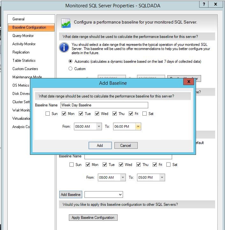Select Baseline Configuration in sidebar
Screen dimensions: 225x230
[x=31, y=27]
